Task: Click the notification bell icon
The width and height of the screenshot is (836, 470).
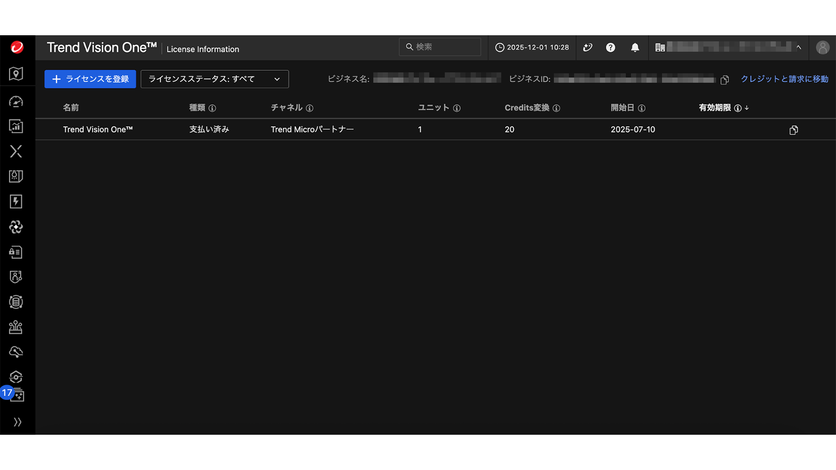Action: pos(635,47)
